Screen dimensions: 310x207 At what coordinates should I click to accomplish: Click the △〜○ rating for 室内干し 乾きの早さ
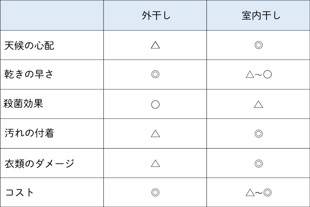click(x=259, y=74)
